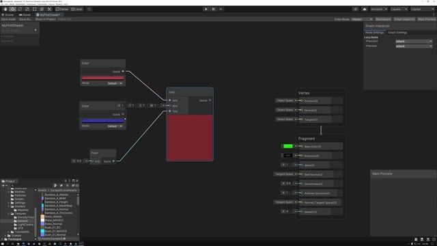The image size is (437, 246).
Task: Click Show In Project button
Action: coord(45,19)
